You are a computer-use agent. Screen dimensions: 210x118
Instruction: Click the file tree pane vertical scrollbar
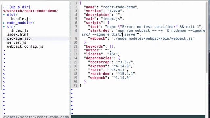pyautogui.click(x=1, y=47)
